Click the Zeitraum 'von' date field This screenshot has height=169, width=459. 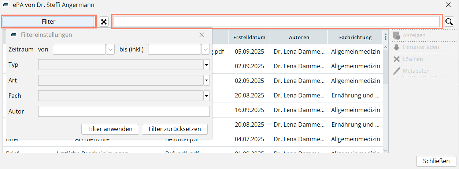(x=79, y=49)
